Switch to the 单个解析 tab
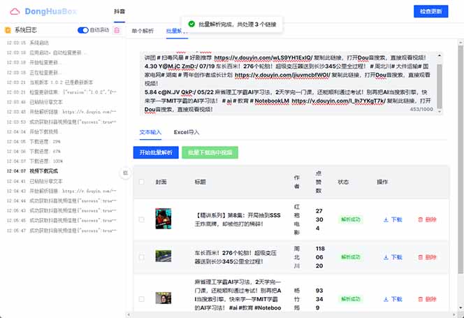The height and width of the screenshot is (318, 464). [x=143, y=31]
